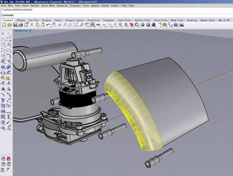Click the Perspective viewport title label
The height and width of the screenshot is (176, 233).
tap(21, 31)
